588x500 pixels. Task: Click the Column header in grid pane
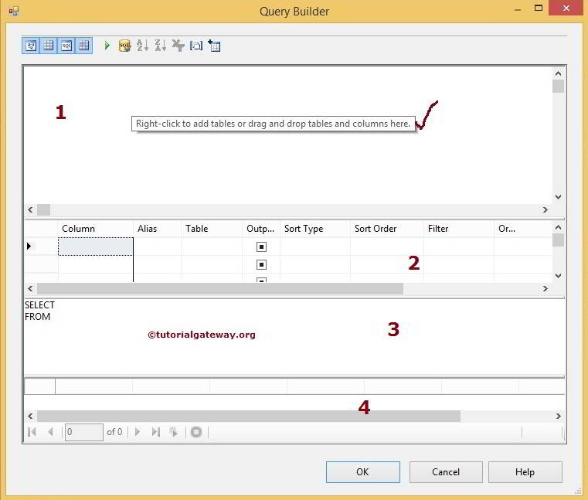pos(96,229)
